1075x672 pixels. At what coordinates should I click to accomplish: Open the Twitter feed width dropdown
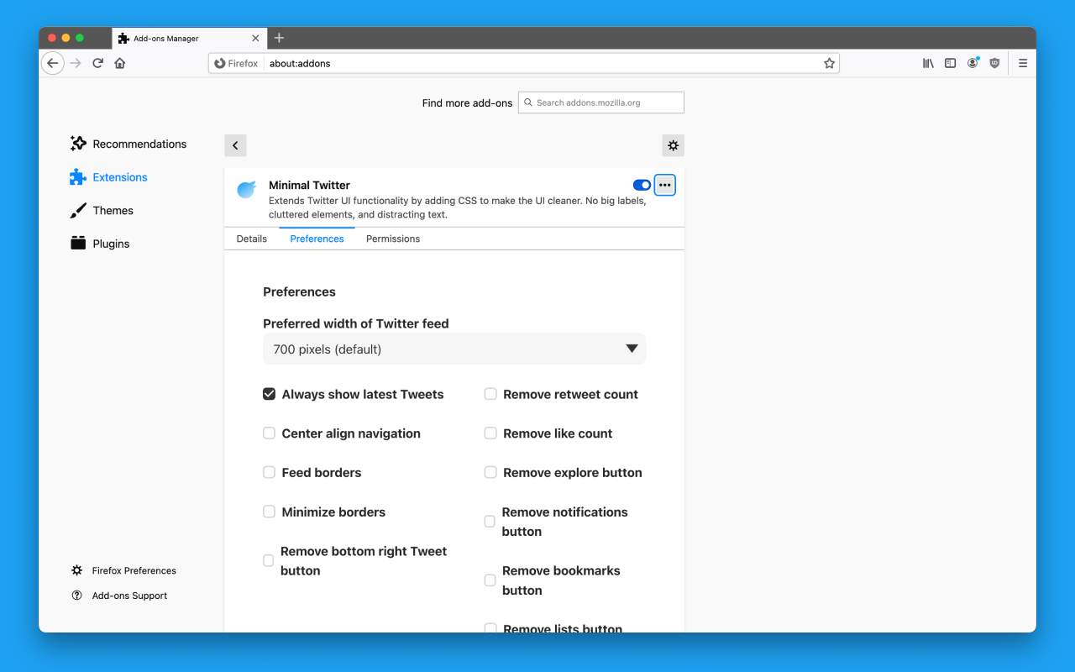454,349
